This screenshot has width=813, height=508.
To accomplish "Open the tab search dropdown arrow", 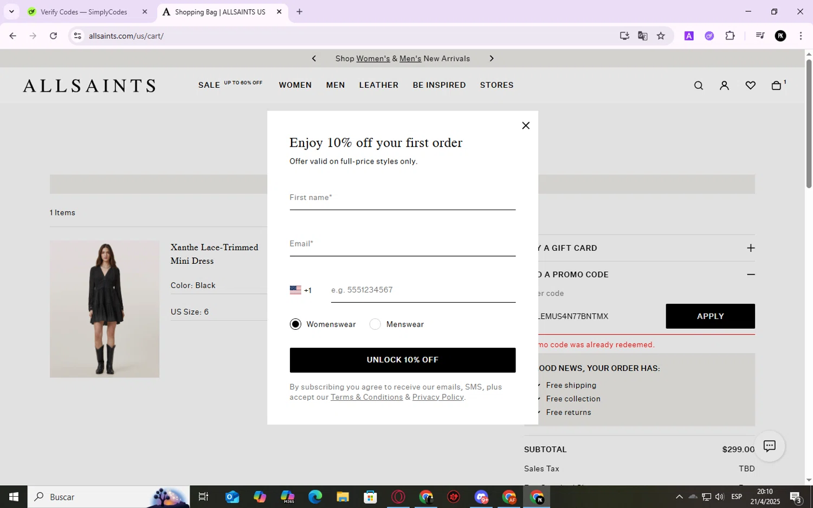I will [11, 11].
